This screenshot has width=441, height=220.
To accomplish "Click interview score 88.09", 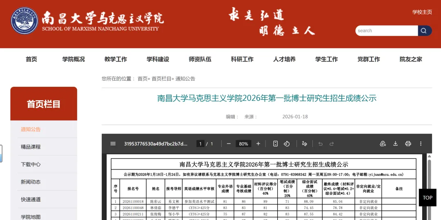I will 310,201.
